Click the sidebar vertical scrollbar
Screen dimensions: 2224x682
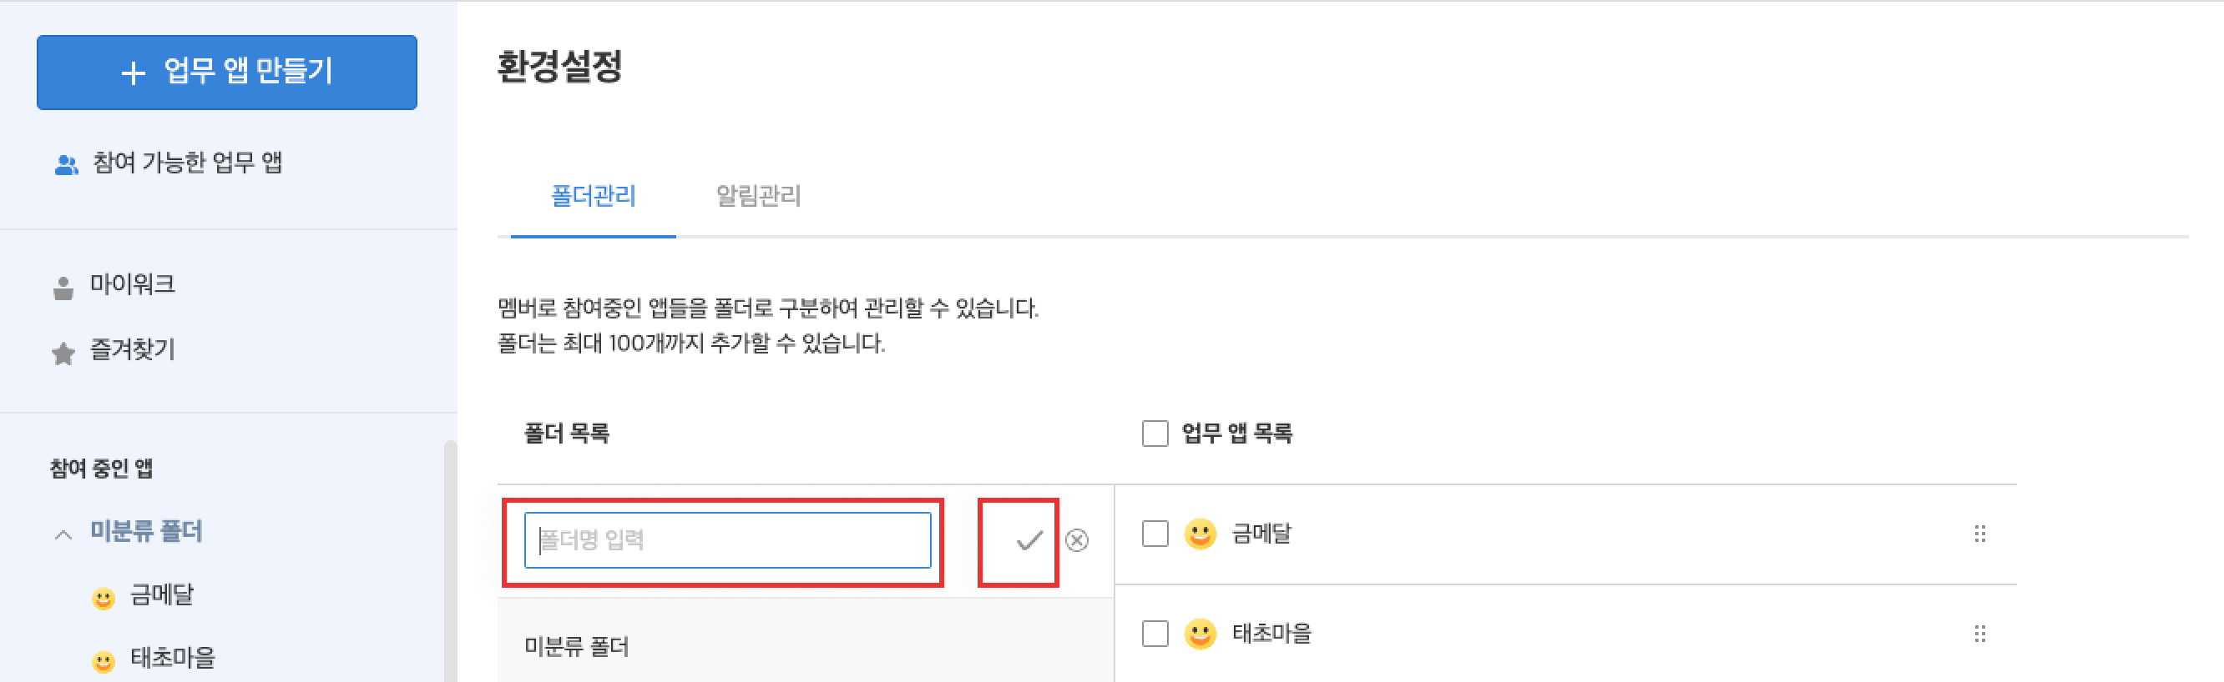point(449,560)
